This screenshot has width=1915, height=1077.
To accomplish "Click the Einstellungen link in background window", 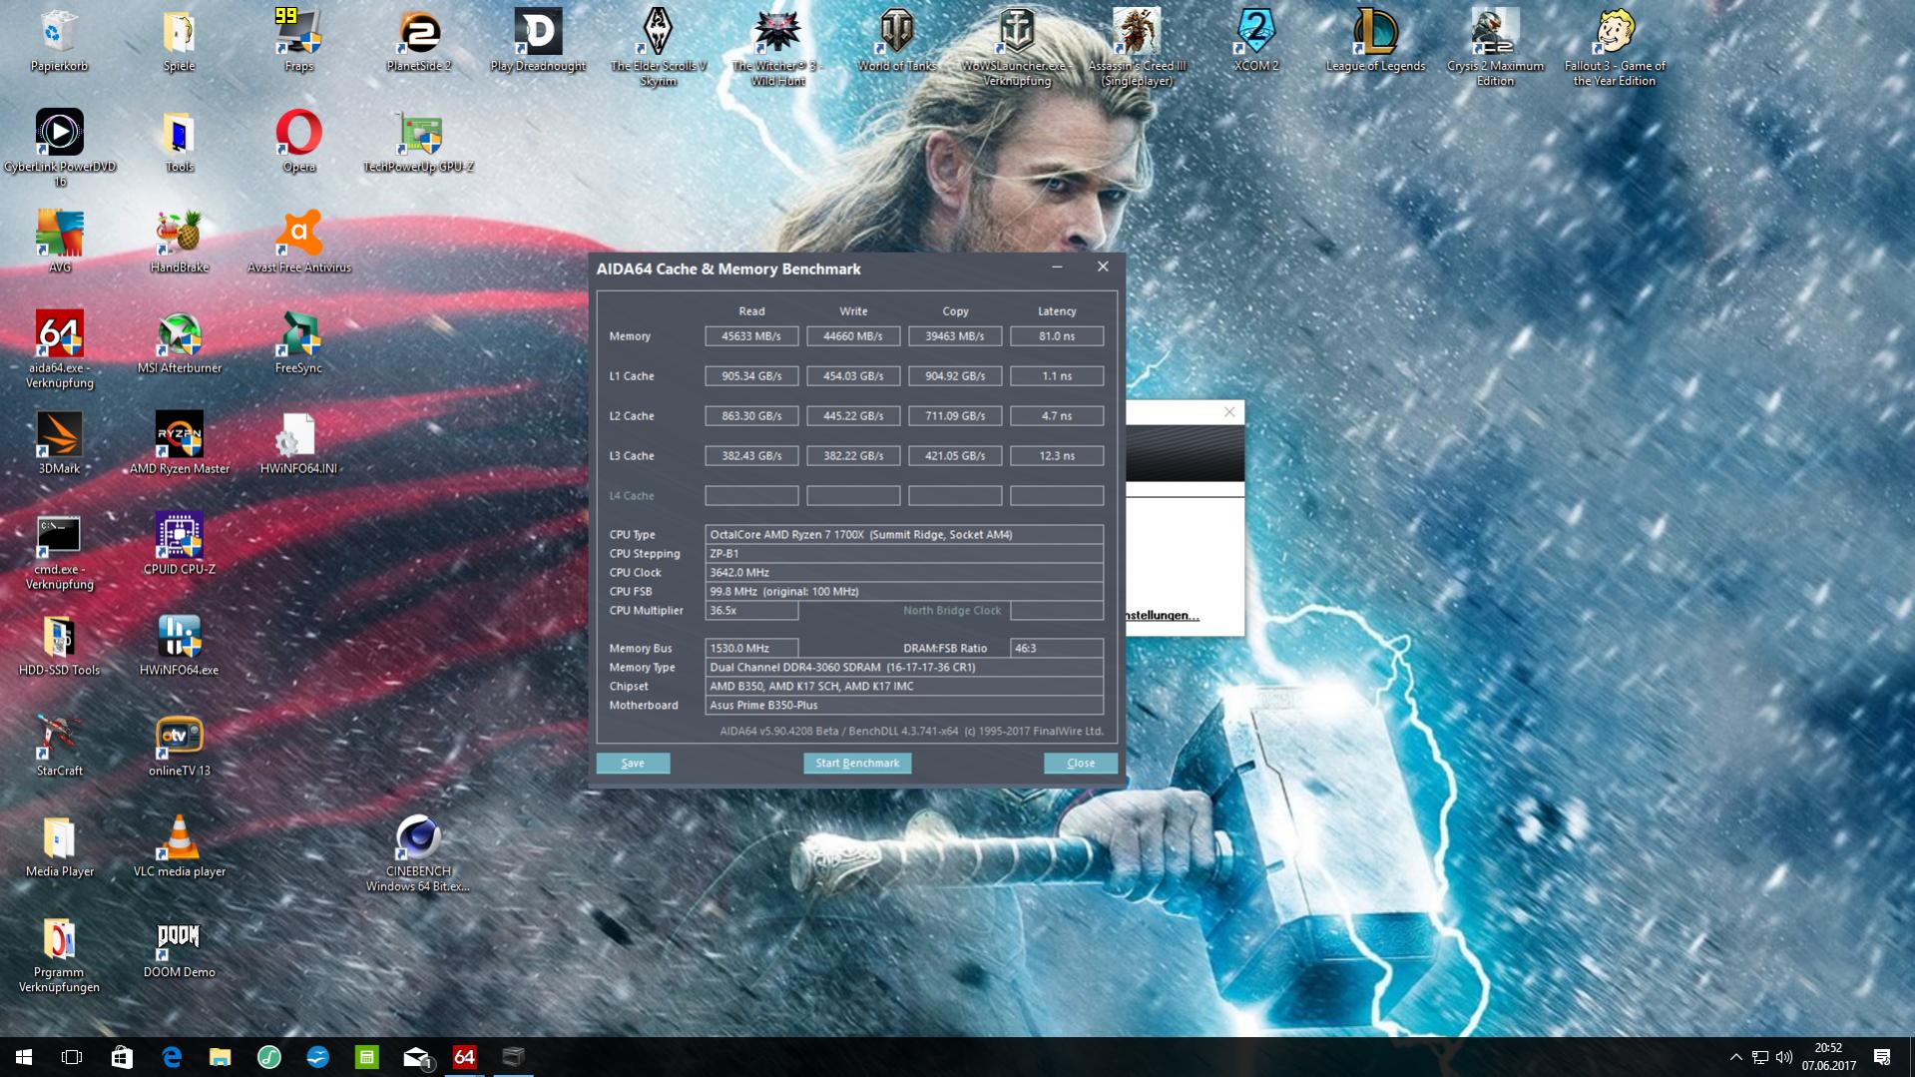I will (1163, 615).
